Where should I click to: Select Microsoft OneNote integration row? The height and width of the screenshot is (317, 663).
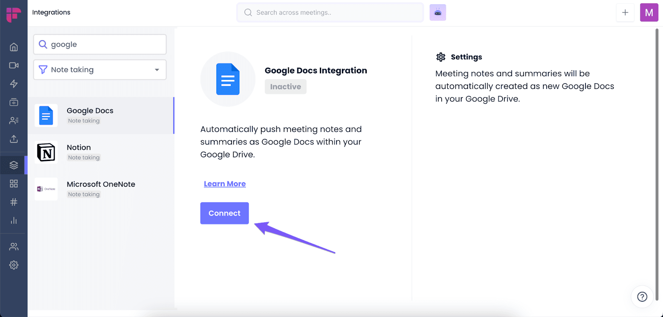click(x=101, y=189)
